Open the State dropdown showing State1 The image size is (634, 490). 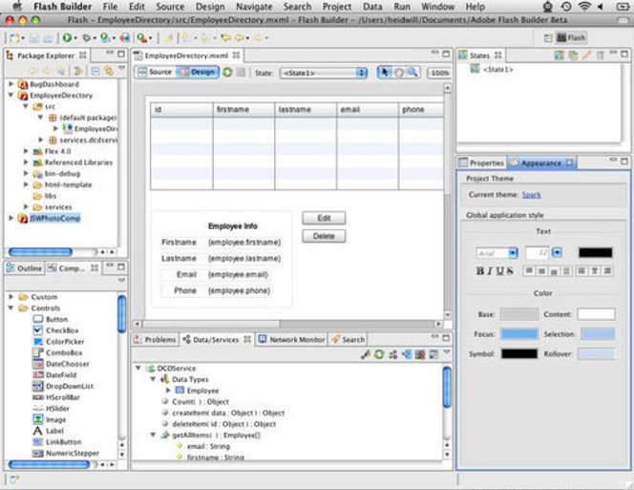[x=324, y=73]
